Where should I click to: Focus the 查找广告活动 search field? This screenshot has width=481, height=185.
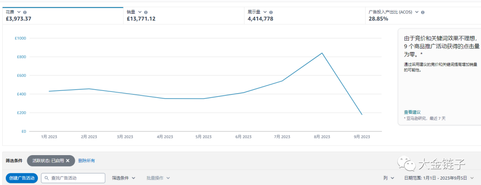tap(76, 178)
